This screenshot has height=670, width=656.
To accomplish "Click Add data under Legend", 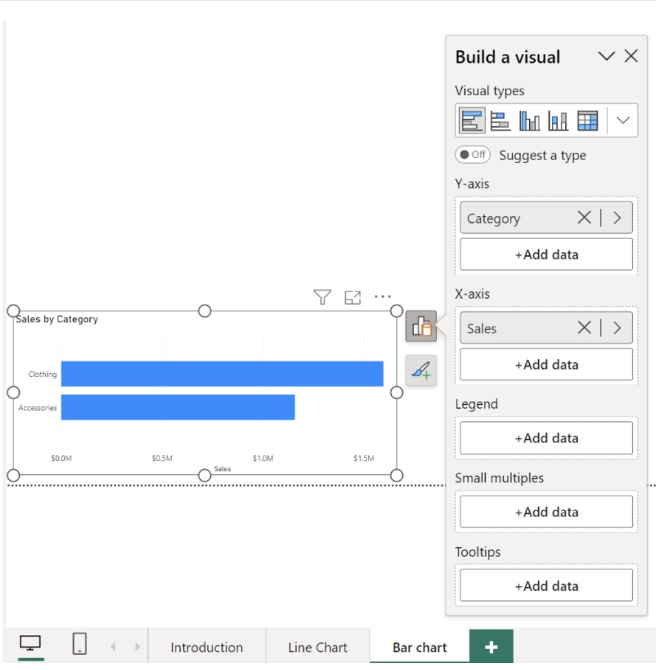I will tap(546, 438).
